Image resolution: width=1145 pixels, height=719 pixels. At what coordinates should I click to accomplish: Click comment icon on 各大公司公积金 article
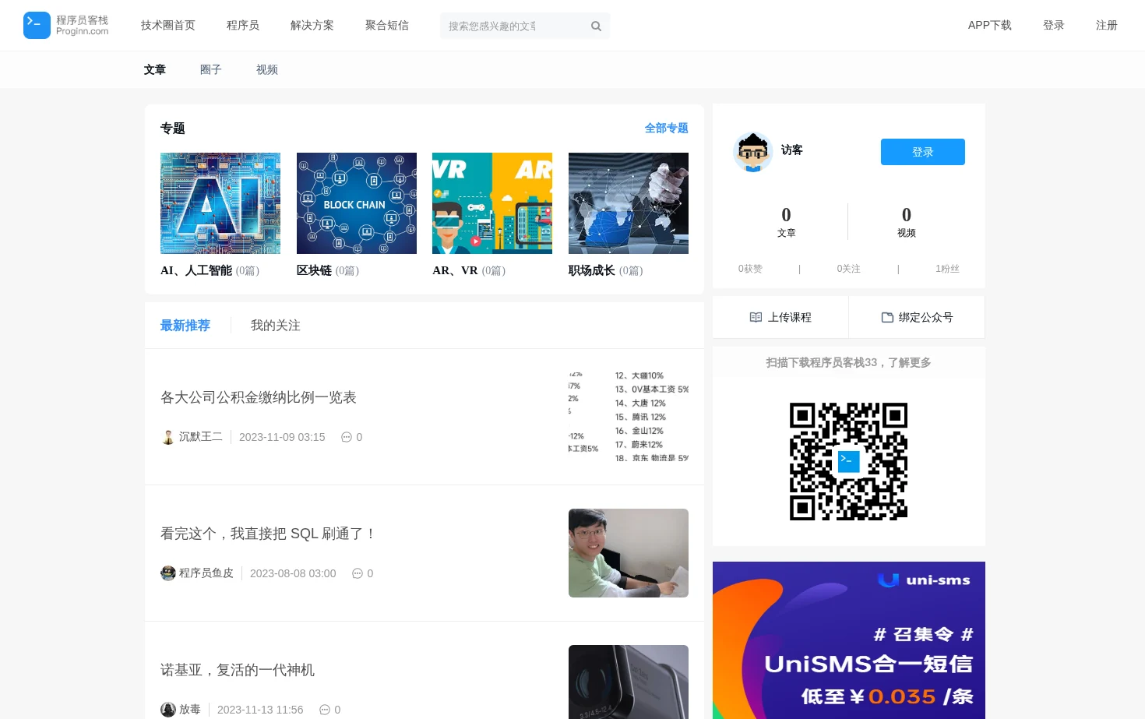click(347, 437)
